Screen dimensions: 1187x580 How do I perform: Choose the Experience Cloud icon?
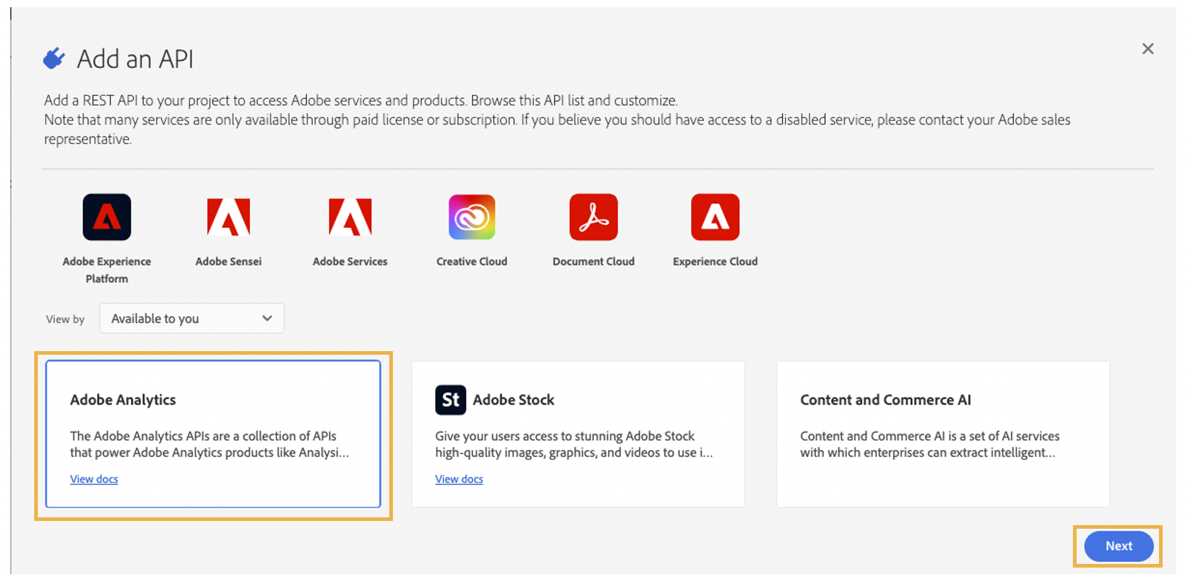(715, 217)
